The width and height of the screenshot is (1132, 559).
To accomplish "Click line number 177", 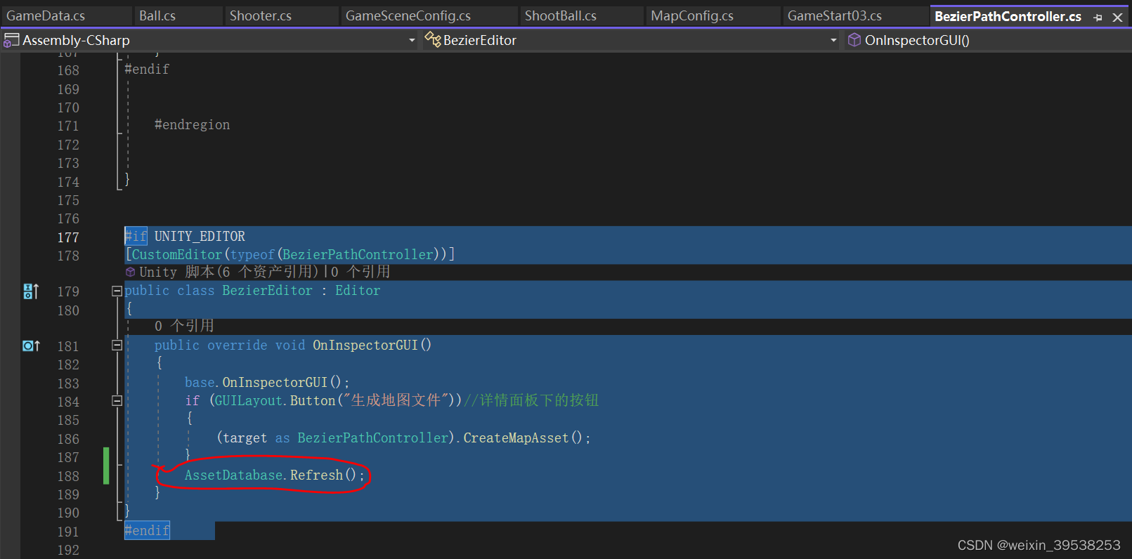I will coord(68,237).
